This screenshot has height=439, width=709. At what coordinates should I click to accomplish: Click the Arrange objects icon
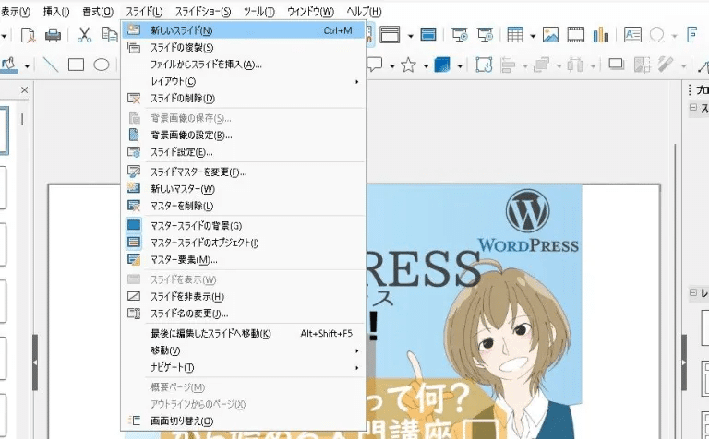tap(541, 65)
